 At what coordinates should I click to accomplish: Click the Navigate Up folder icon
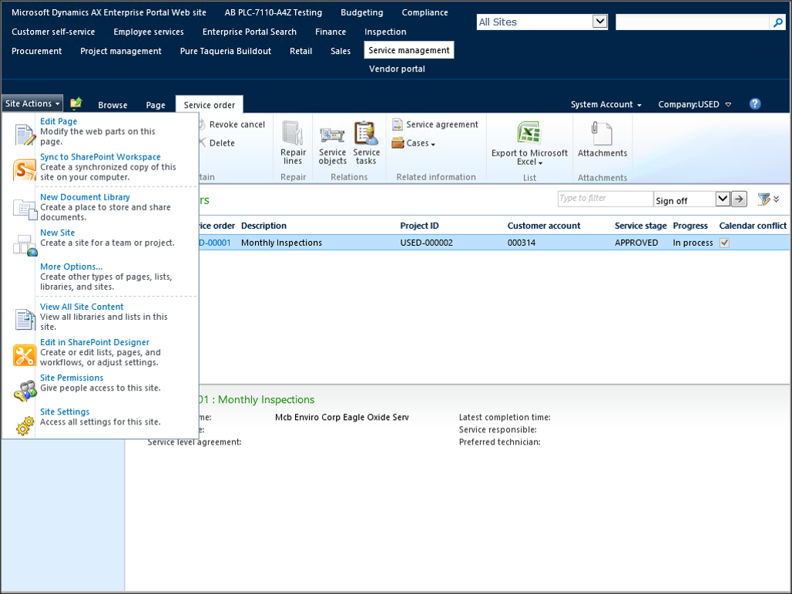pos(76,104)
